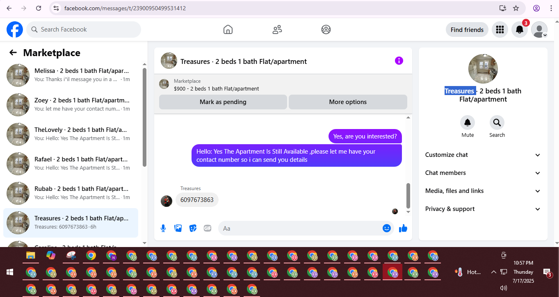The width and height of the screenshot is (559, 297).
Task: Click the browser address bar URL
Action: pyautogui.click(x=125, y=8)
